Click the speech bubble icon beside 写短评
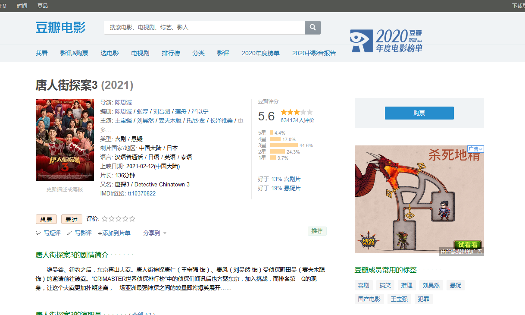 point(38,233)
